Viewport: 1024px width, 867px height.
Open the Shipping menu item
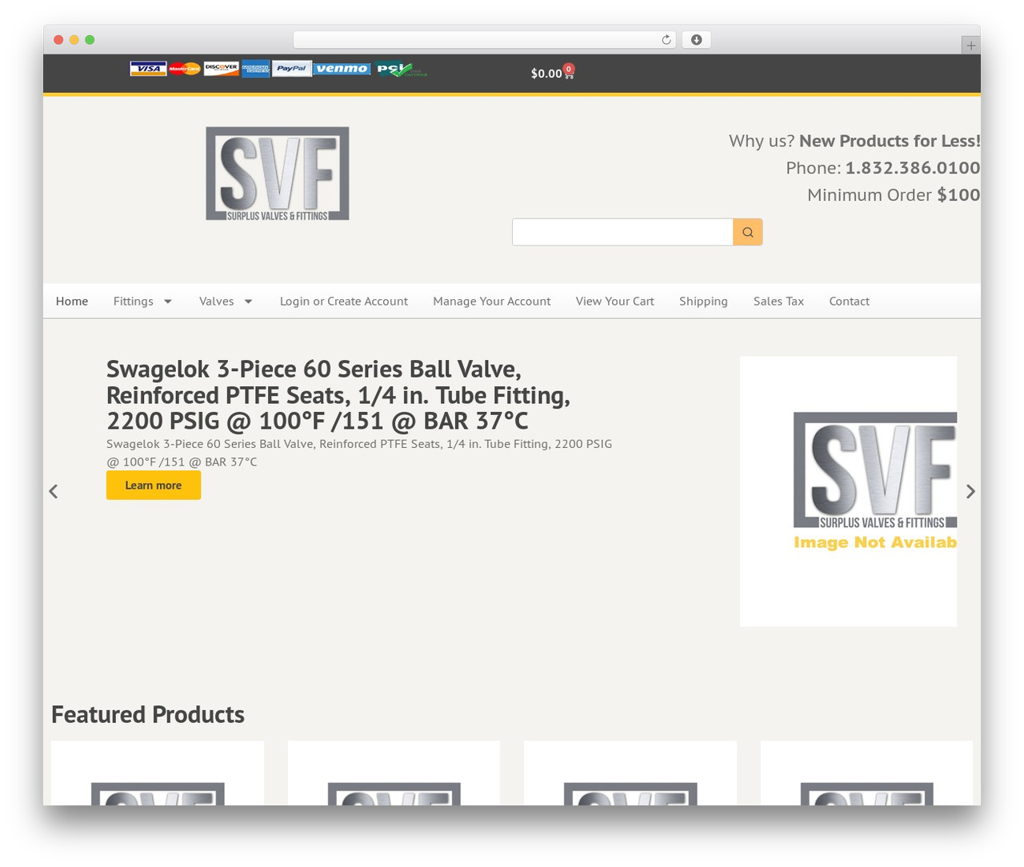(704, 302)
